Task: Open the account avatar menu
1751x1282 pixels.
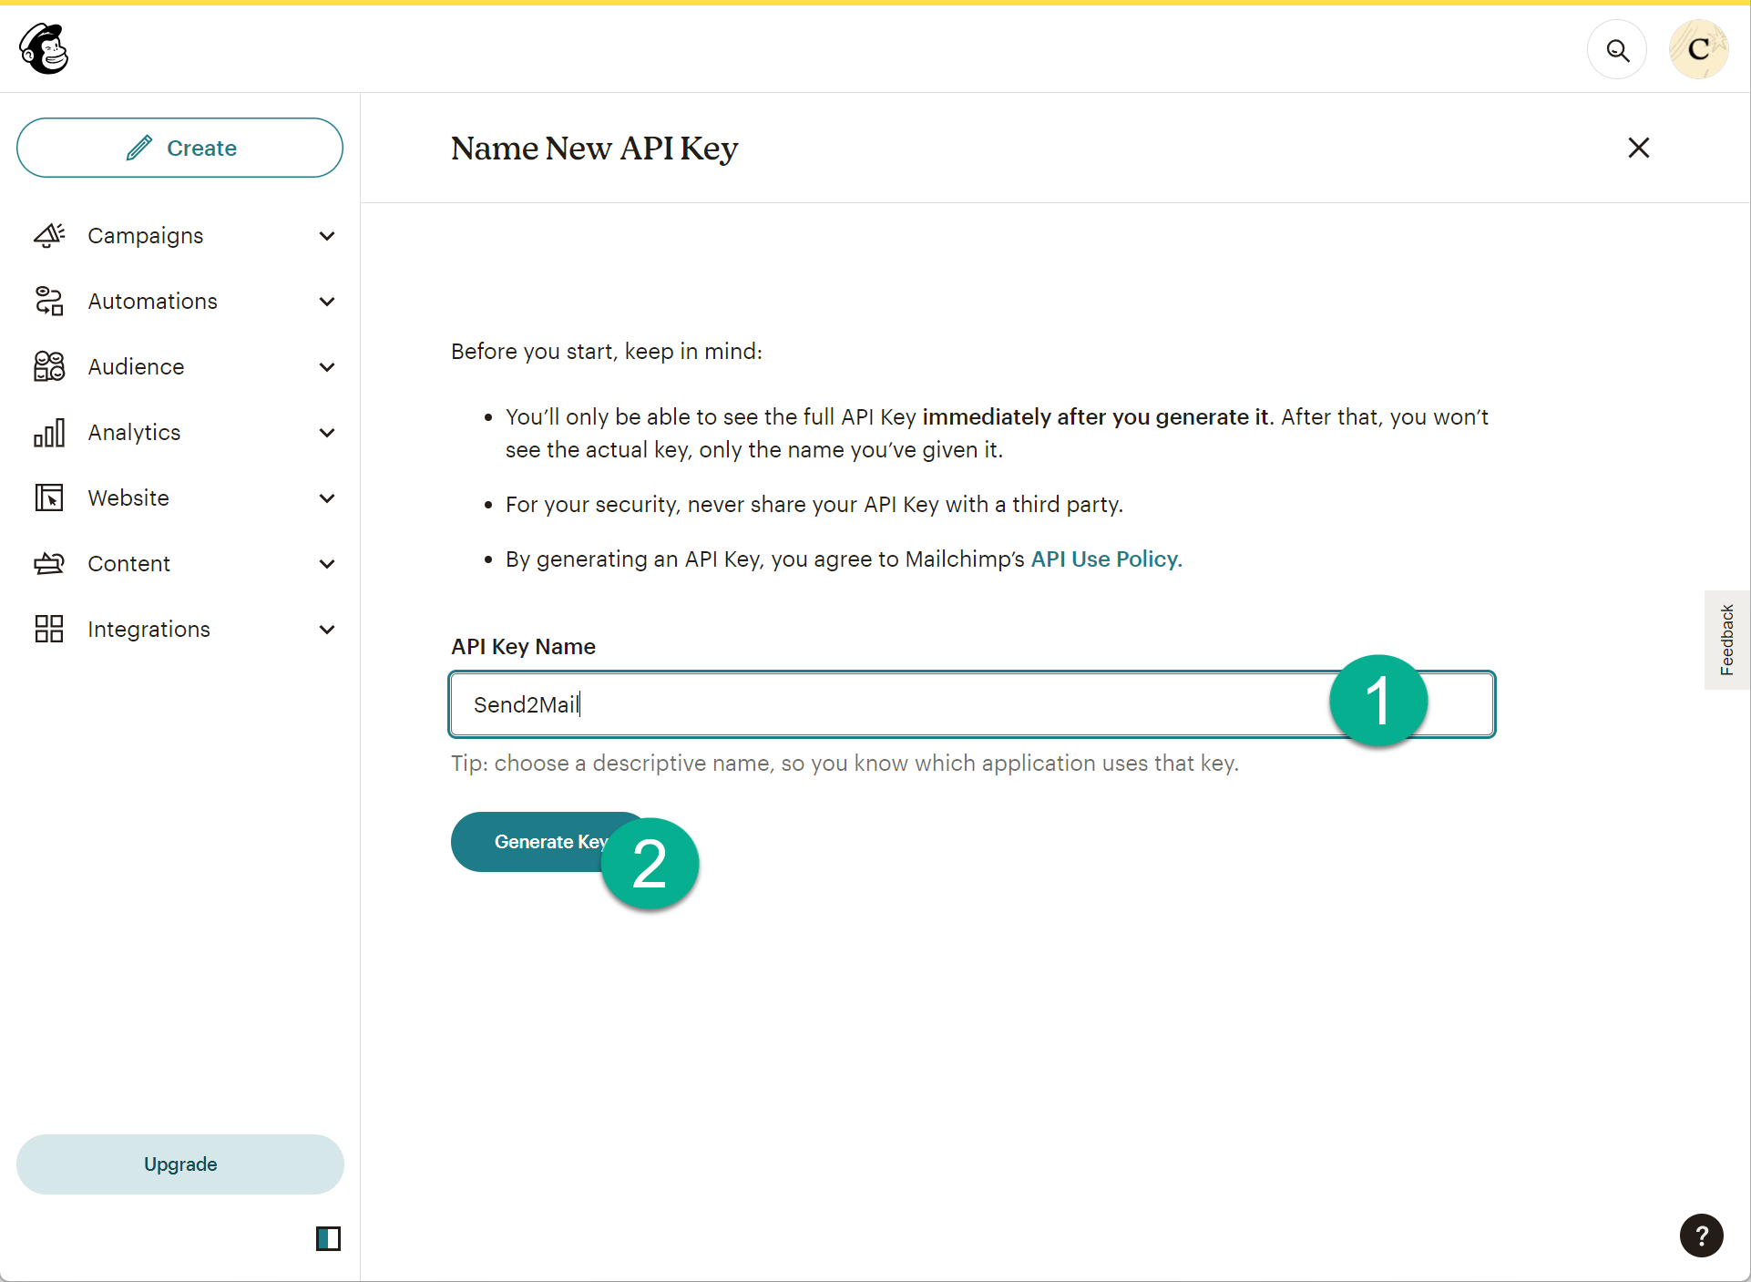Action: 1698,50
